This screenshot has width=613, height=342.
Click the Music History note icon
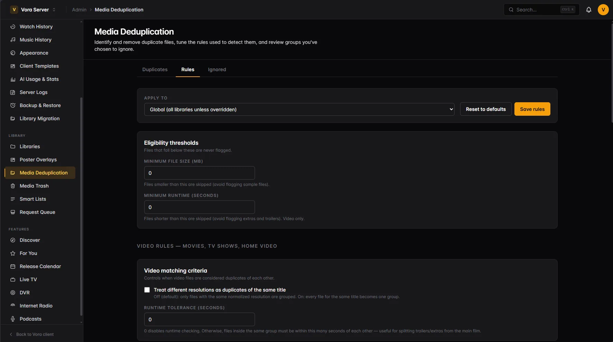pyautogui.click(x=13, y=40)
